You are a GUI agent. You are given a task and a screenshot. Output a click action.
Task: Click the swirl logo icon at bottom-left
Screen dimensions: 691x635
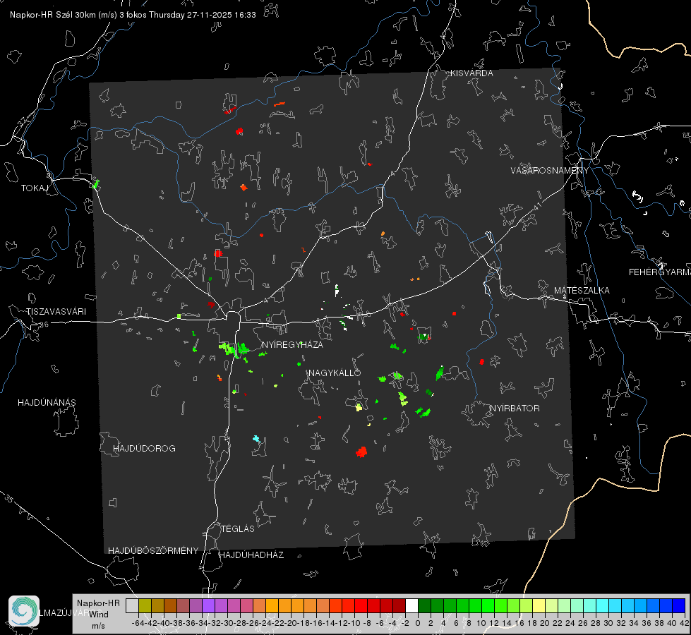point(24,611)
